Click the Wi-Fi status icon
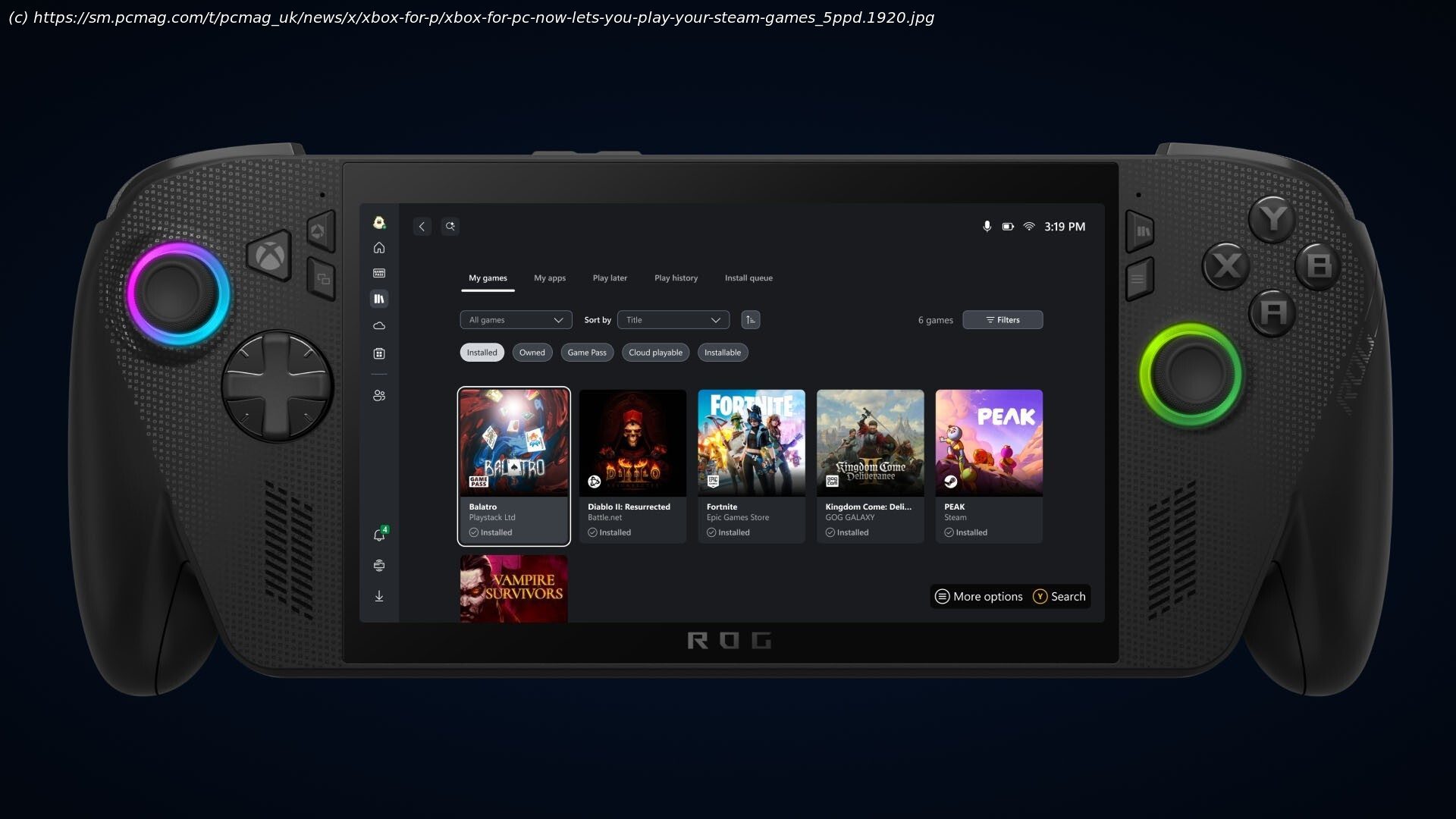This screenshot has height=819, width=1456. (1029, 227)
